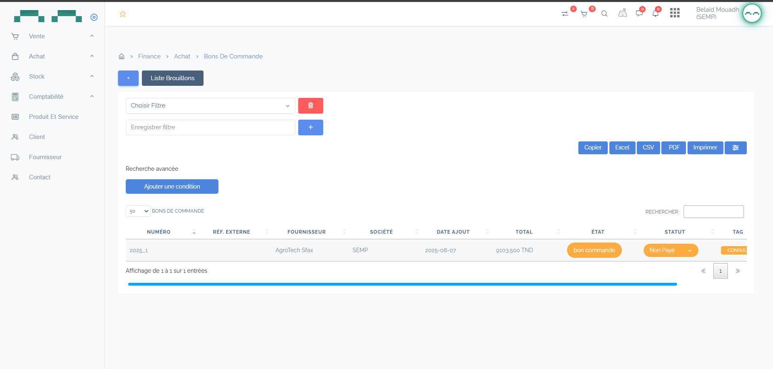
Task: Click the blue horizontal scrollbar
Action: tap(402, 284)
